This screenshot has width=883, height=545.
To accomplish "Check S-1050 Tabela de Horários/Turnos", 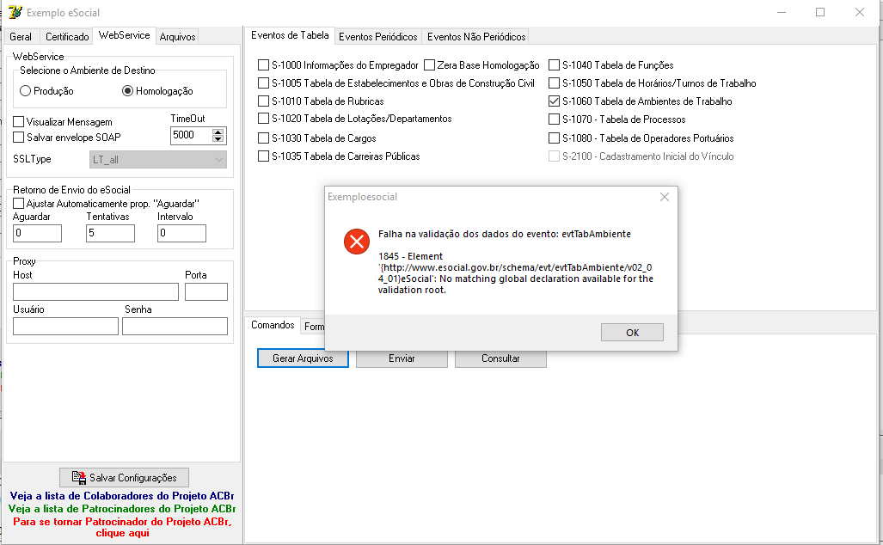I will coord(554,83).
